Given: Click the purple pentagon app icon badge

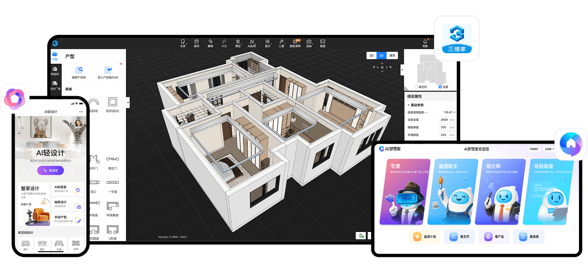Looking at the screenshot, I should click(15, 99).
